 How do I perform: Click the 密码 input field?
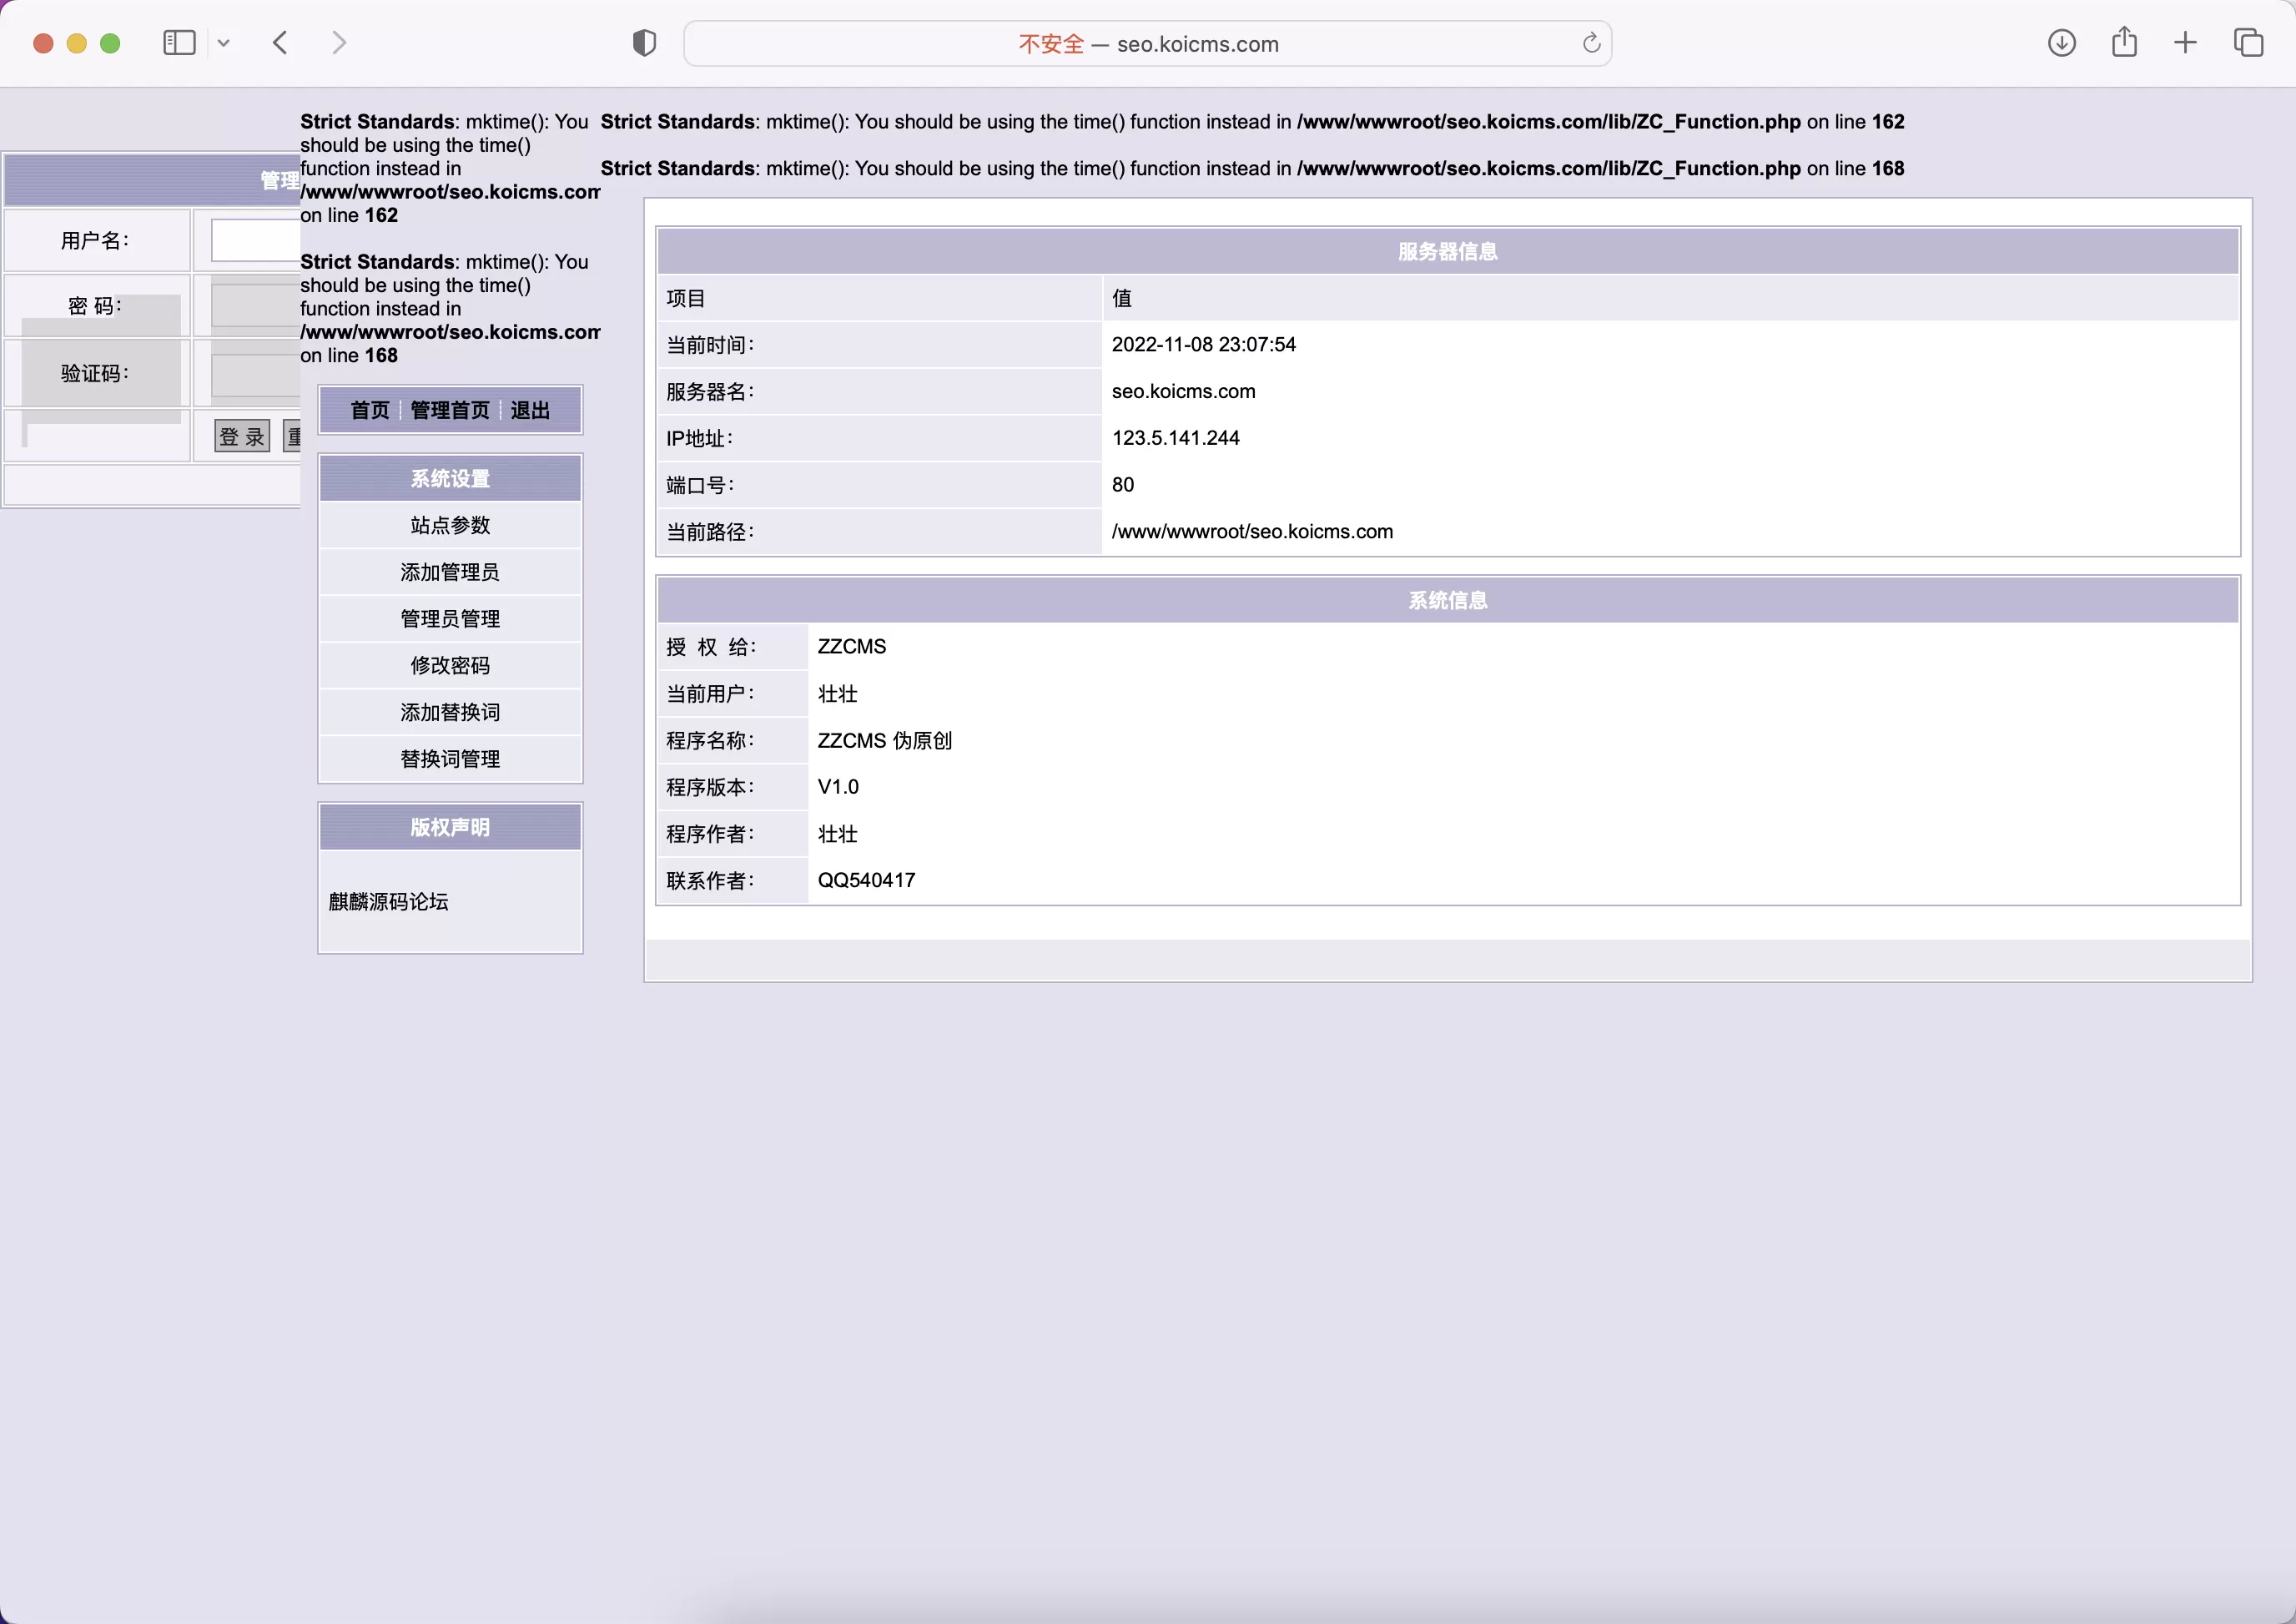tap(255, 306)
